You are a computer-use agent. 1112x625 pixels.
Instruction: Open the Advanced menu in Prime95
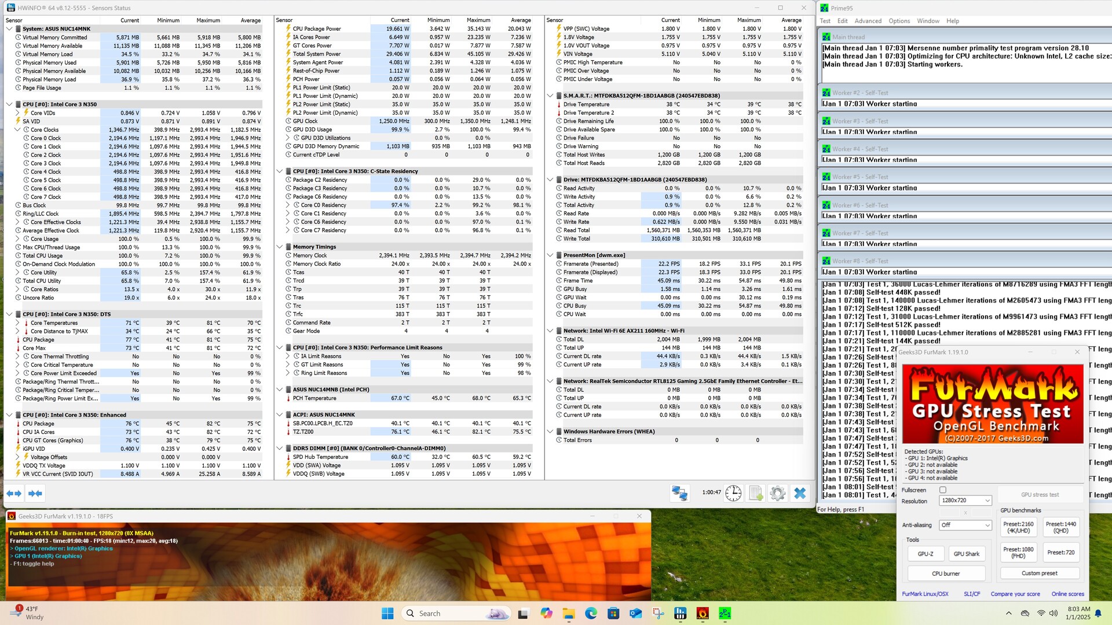(868, 21)
